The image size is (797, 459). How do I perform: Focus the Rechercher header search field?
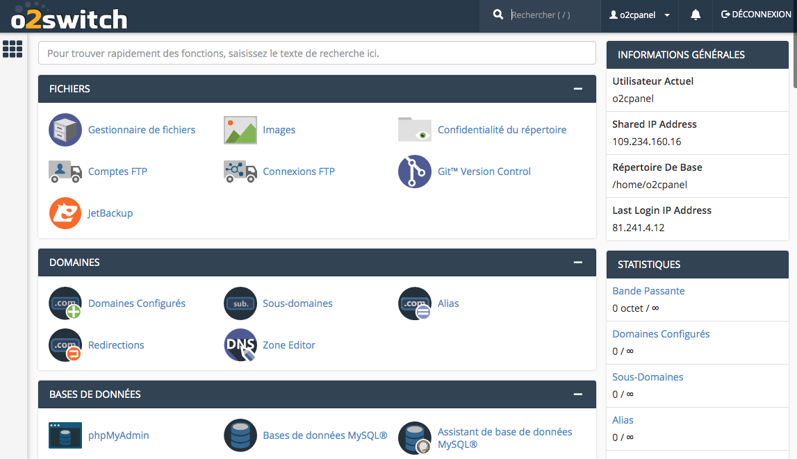tap(552, 15)
